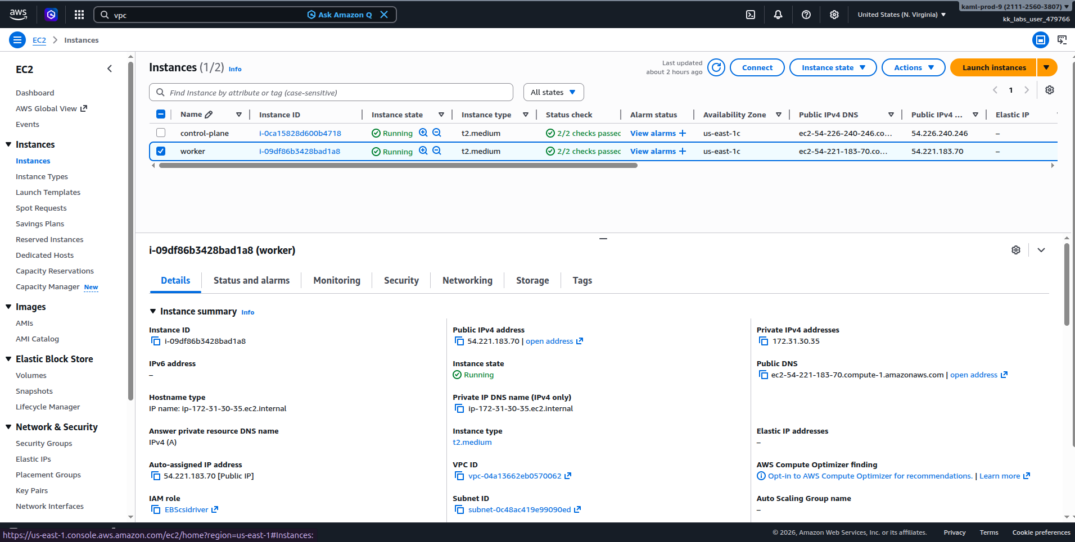Open the t2.medium instance type link
The height and width of the screenshot is (542, 1075).
[x=472, y=442]
